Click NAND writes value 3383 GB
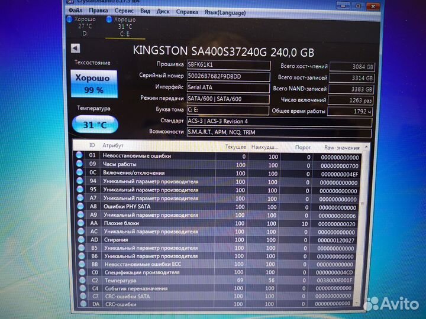The image size is (426, 319). coord(351,89)
